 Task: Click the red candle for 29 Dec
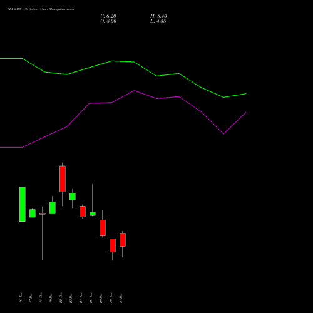point(103,228)
